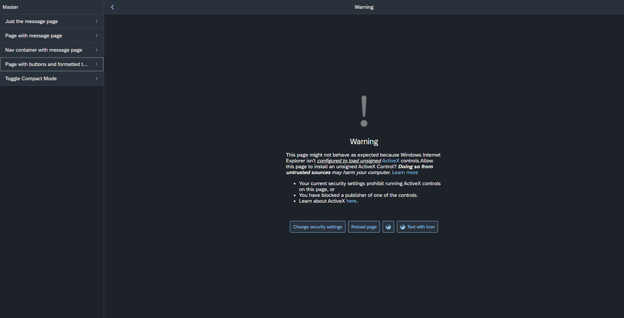Viewport: 624px width, 318px height.
Task: Click the Master header title
Action: click(10, 7)
